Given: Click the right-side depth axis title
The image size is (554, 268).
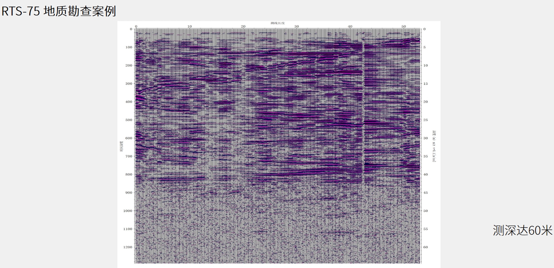Looking at the screenshot, I should [434, 146].
